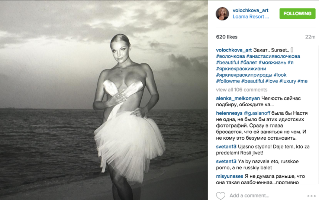Open hashtag #luxury

click(x=287, y=81)
